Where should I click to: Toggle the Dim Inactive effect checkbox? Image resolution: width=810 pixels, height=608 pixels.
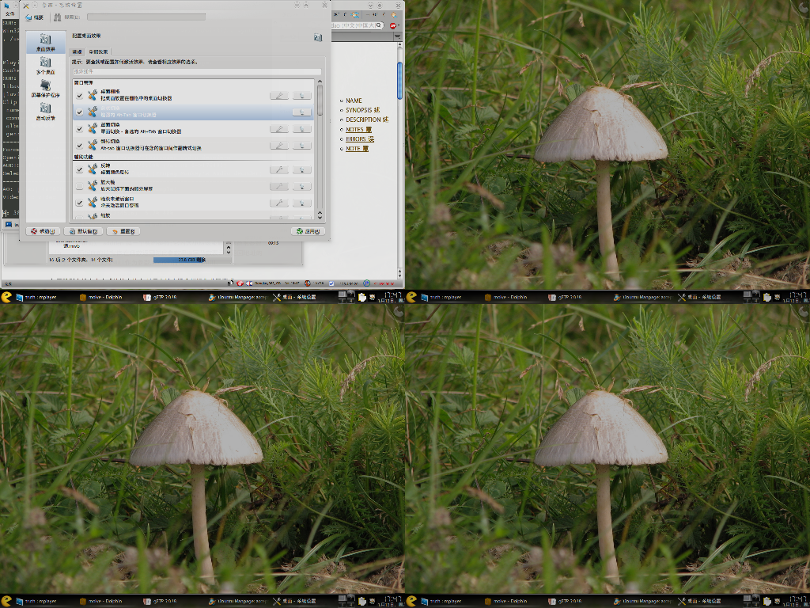(80, 203)
